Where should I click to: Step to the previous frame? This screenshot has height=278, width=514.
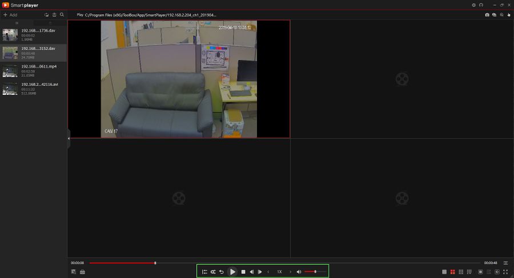point(251,272)
